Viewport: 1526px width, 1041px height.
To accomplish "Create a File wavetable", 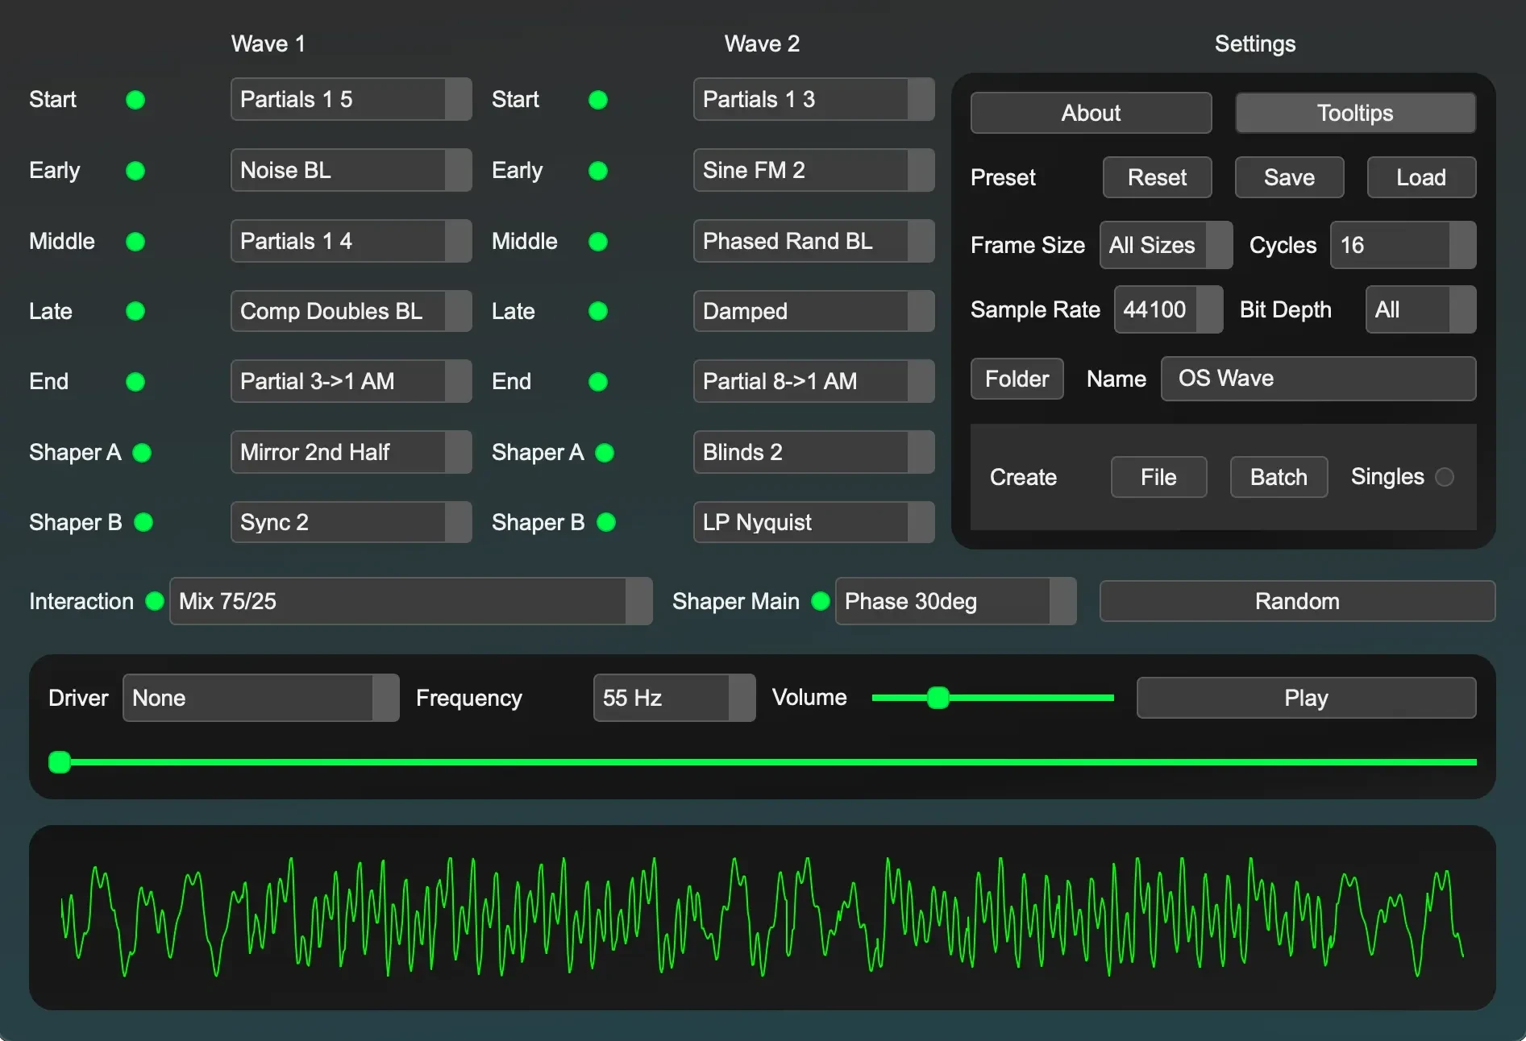I will tap(1158, 477).
